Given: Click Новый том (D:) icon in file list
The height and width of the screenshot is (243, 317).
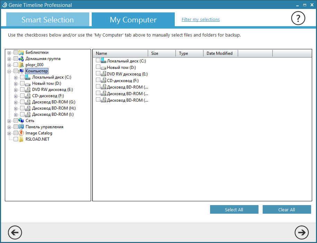Looking at the screenshot, I should [103, 68].
